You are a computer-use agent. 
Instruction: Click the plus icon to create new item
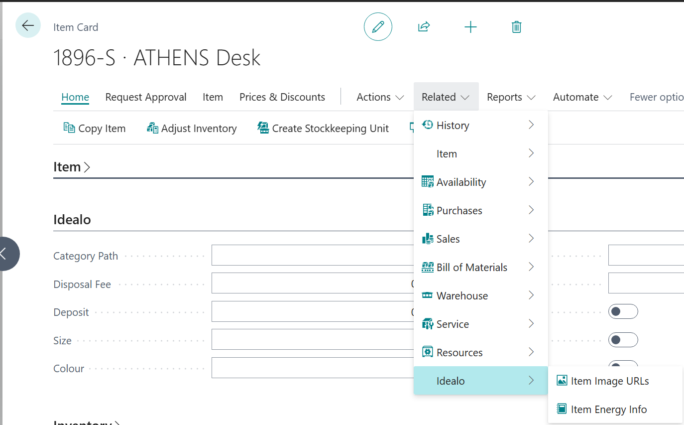470,27
